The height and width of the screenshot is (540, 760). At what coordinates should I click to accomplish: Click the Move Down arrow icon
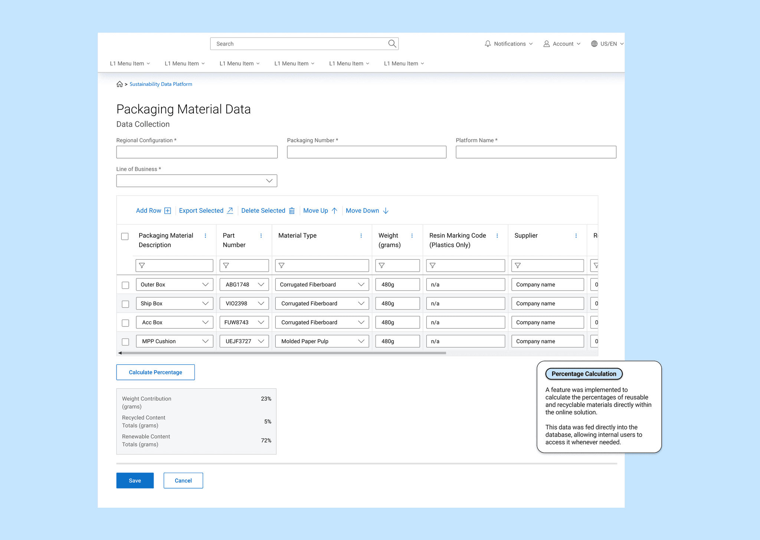(x=386, y=211)
